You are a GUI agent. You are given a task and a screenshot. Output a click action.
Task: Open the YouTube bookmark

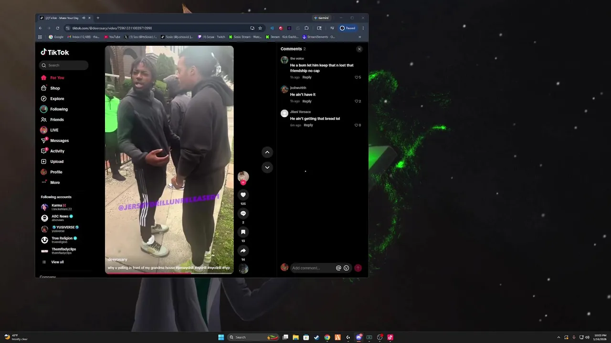[112, 37]
